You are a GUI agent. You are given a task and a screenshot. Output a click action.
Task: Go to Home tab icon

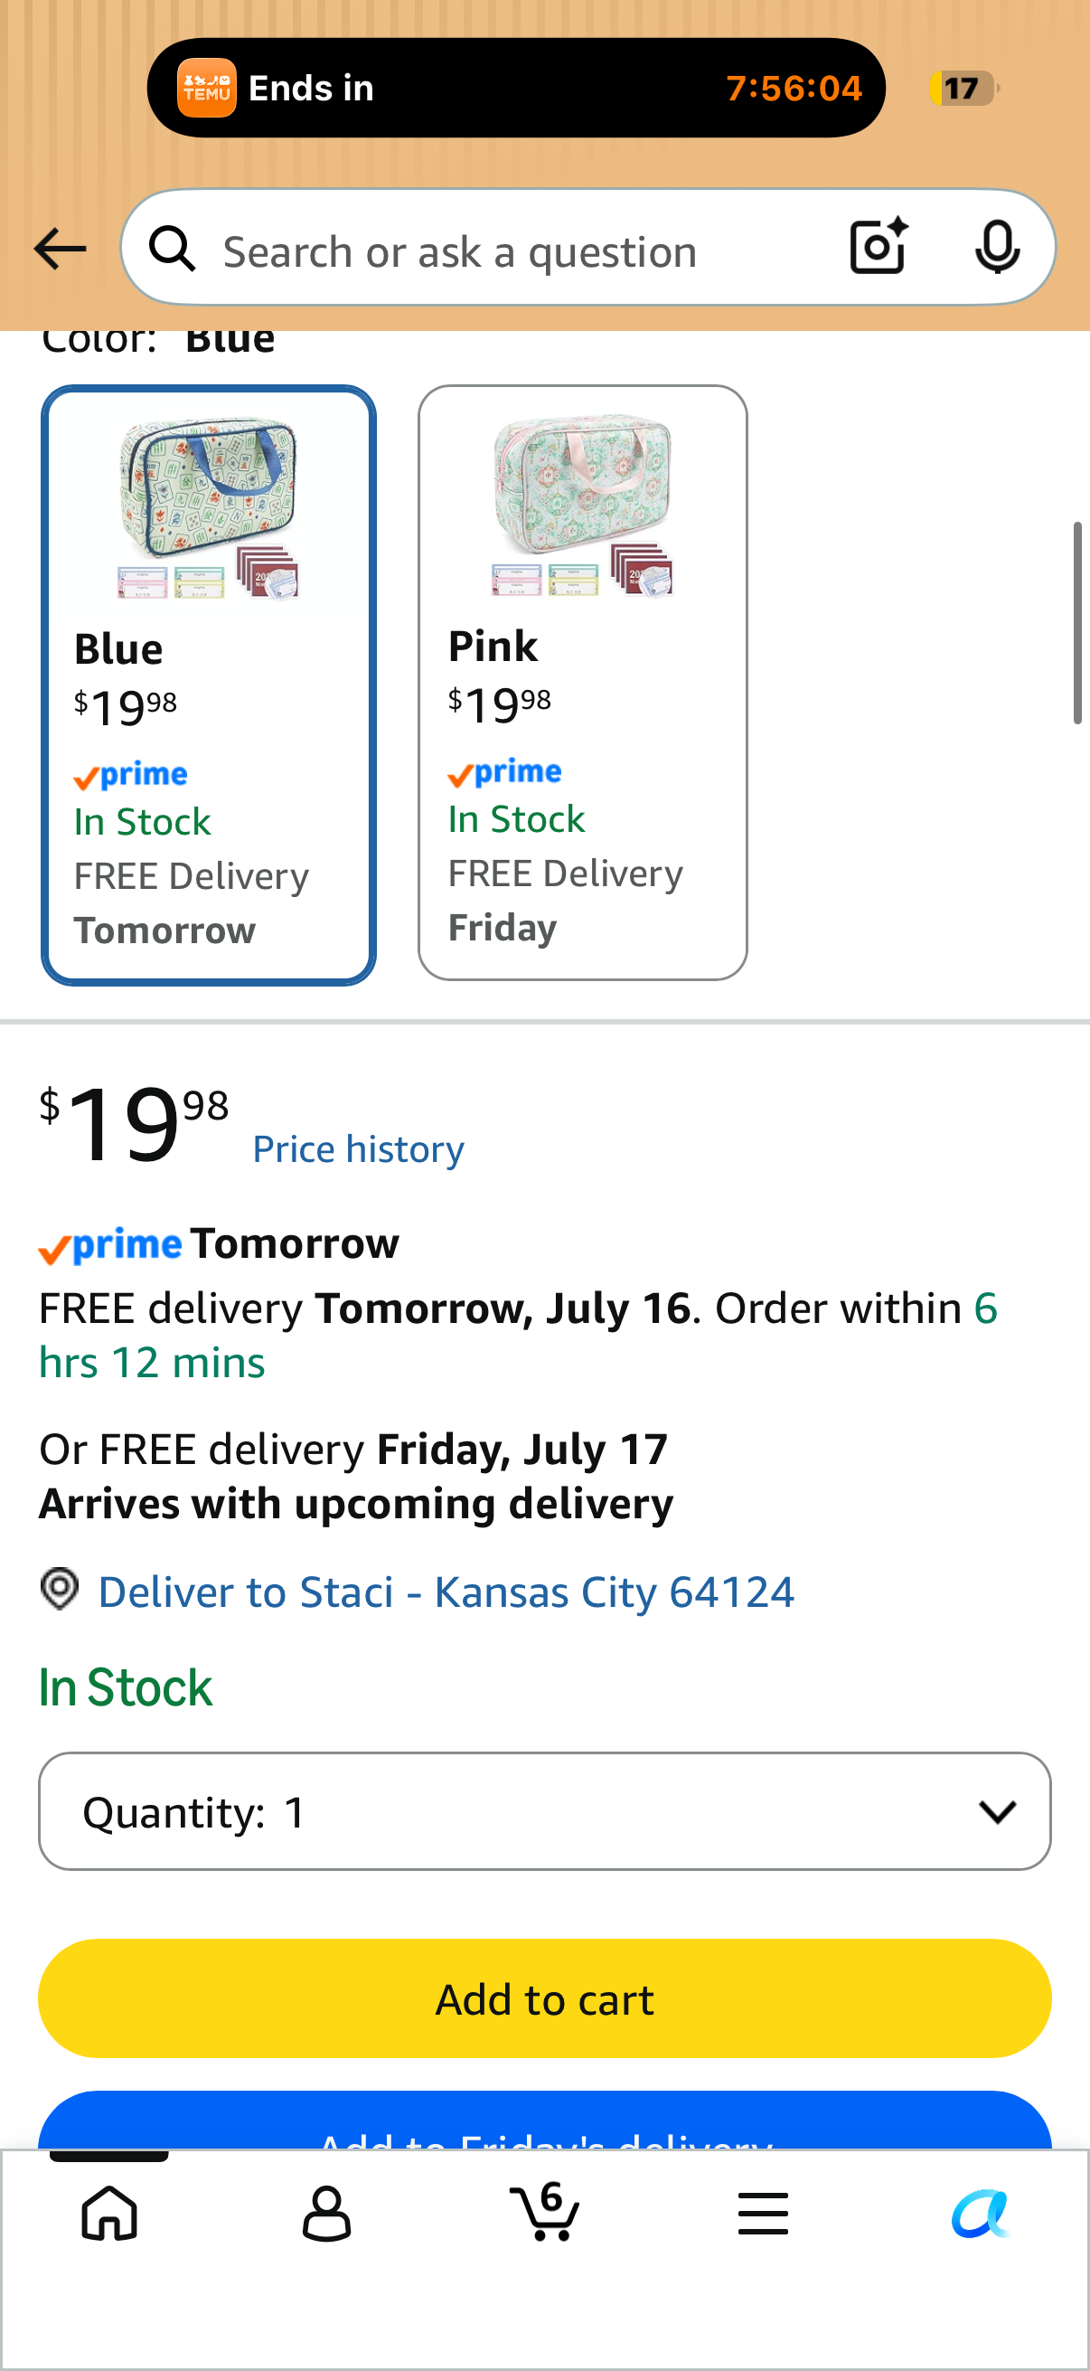pyautogui.click(x=109, y=2213)
